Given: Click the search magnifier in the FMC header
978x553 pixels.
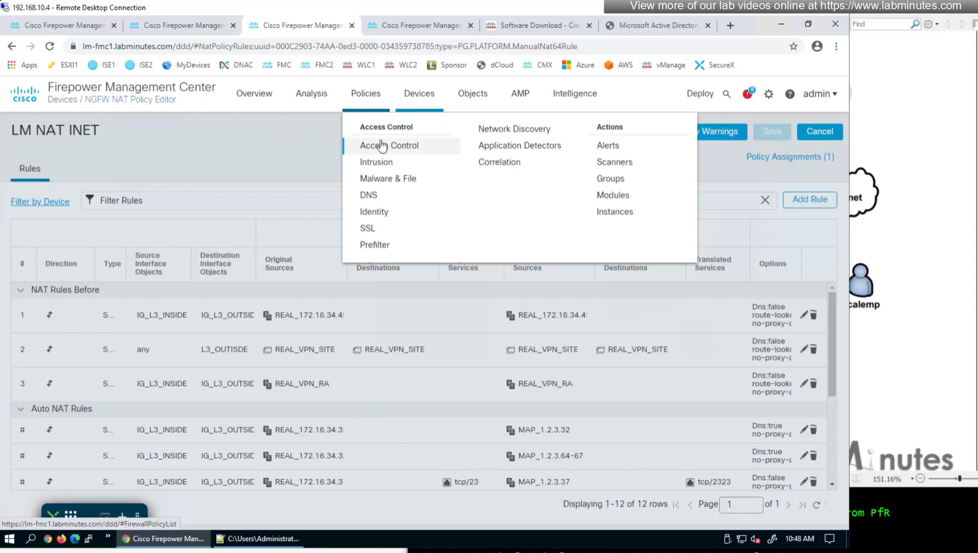Looking at the screenshot, I should pyautogui.click(x=727, y=94).
